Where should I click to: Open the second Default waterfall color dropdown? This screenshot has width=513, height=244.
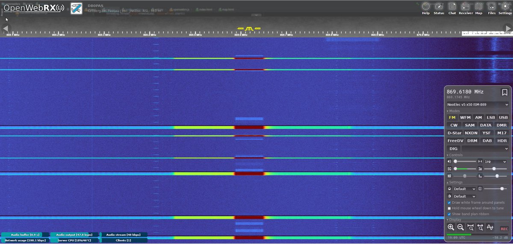465,196
